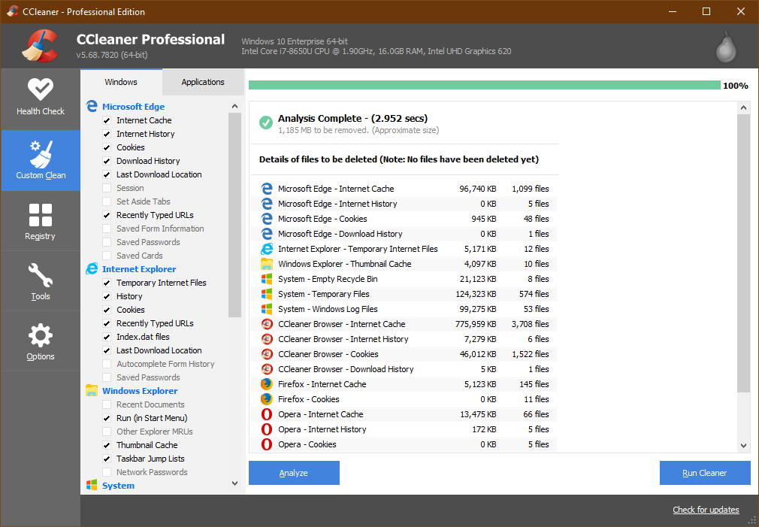The image size is (759, 527).
Task: Click the Opera icon beside Internet History
Action: pos(266,429)
